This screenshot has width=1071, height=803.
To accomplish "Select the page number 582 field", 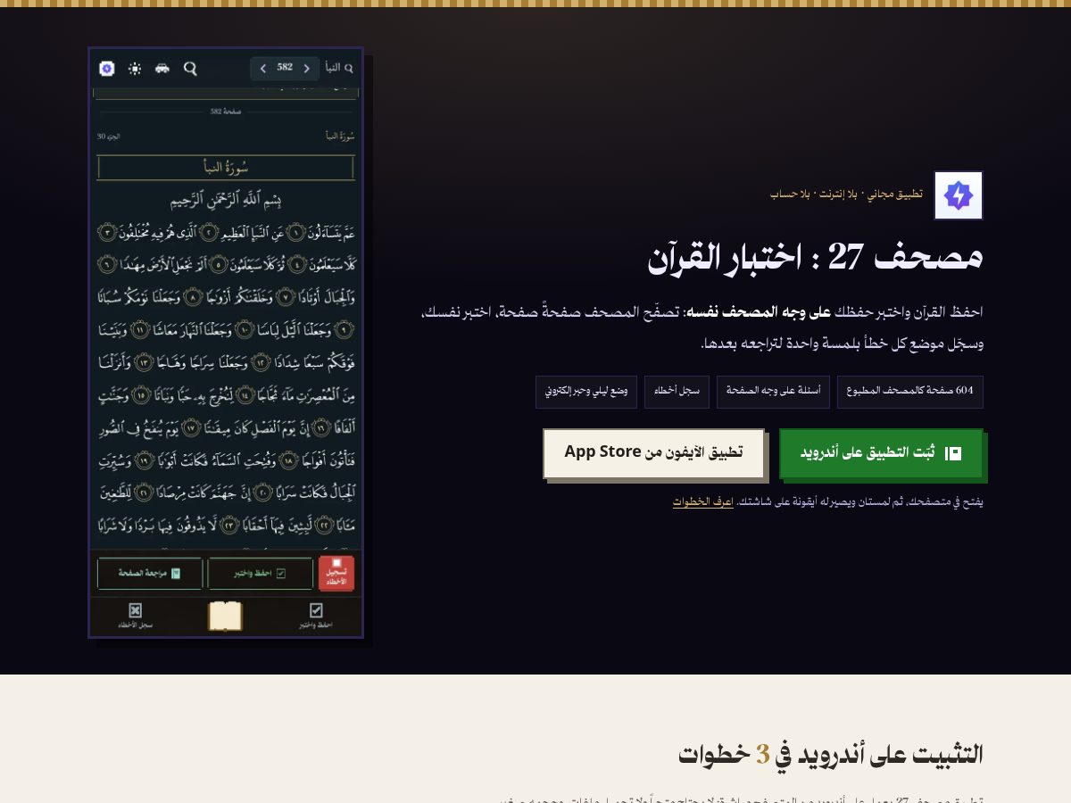I will tap(285, 68).
